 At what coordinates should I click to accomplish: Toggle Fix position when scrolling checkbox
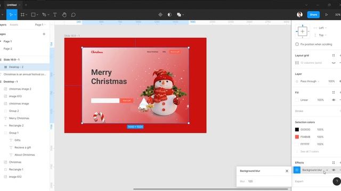point(297,44)
